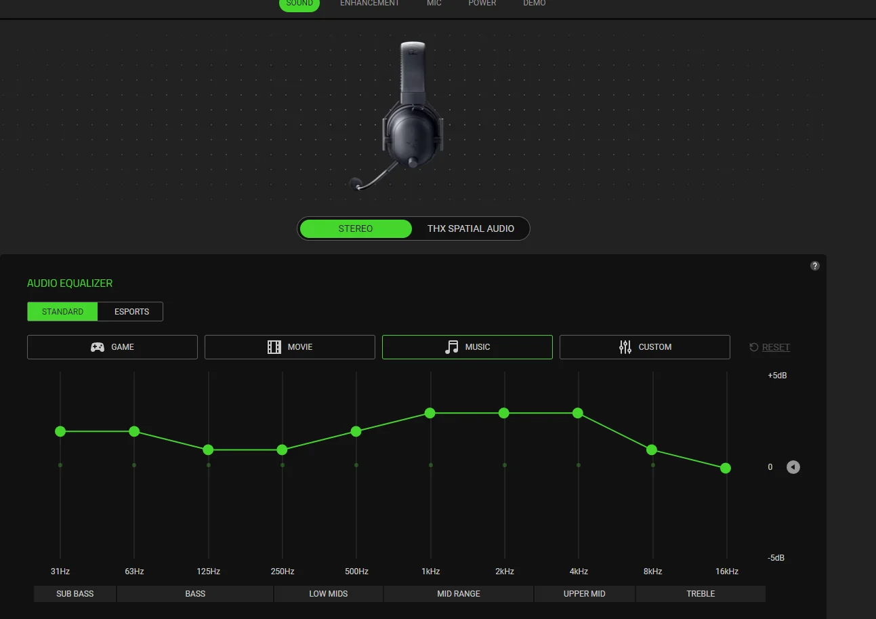Click the 2kHz frequency label
The image size is (876, 619).
click(x=504, y=572)
